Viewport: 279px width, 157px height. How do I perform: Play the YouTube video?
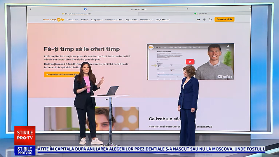coord(190,62)
